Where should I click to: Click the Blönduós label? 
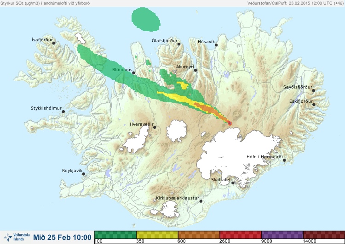pos(122,70)
